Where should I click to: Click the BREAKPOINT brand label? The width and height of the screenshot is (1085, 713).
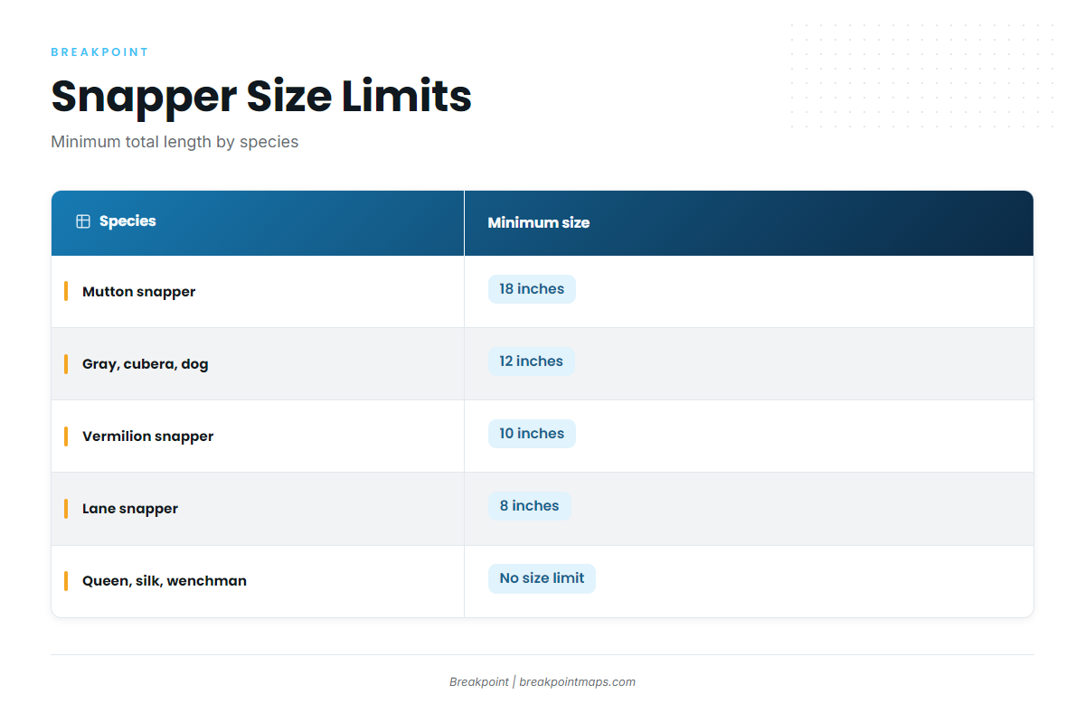99,52
